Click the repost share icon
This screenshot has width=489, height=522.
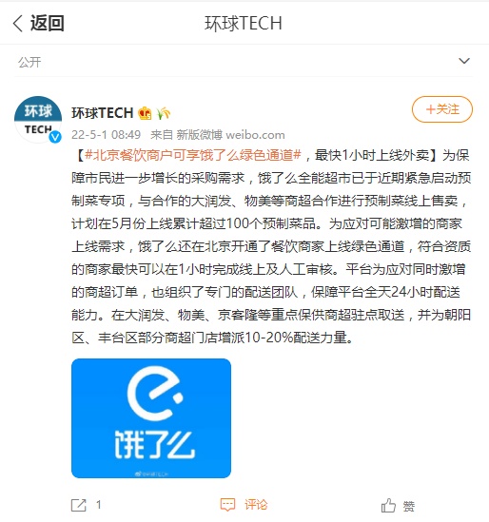tap(79, 505)
